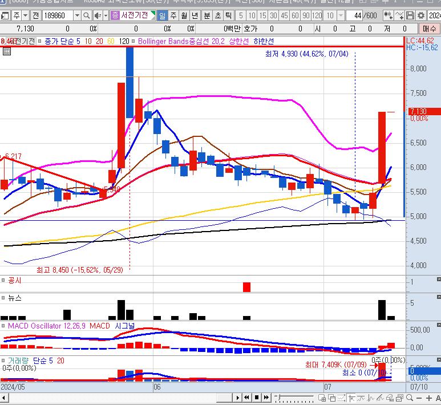This screenshot has width=441, height=405.
Task: Close the 뉴스 indicator panel
Action: point(438,298)
